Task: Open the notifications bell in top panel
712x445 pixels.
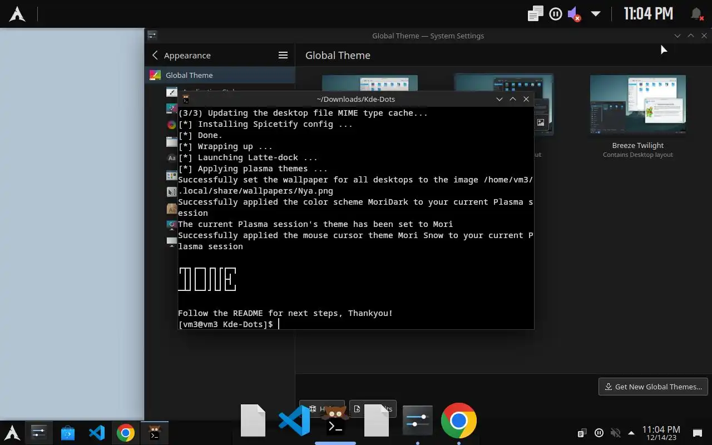Action: pyautogui.click(x=696, y=14)
